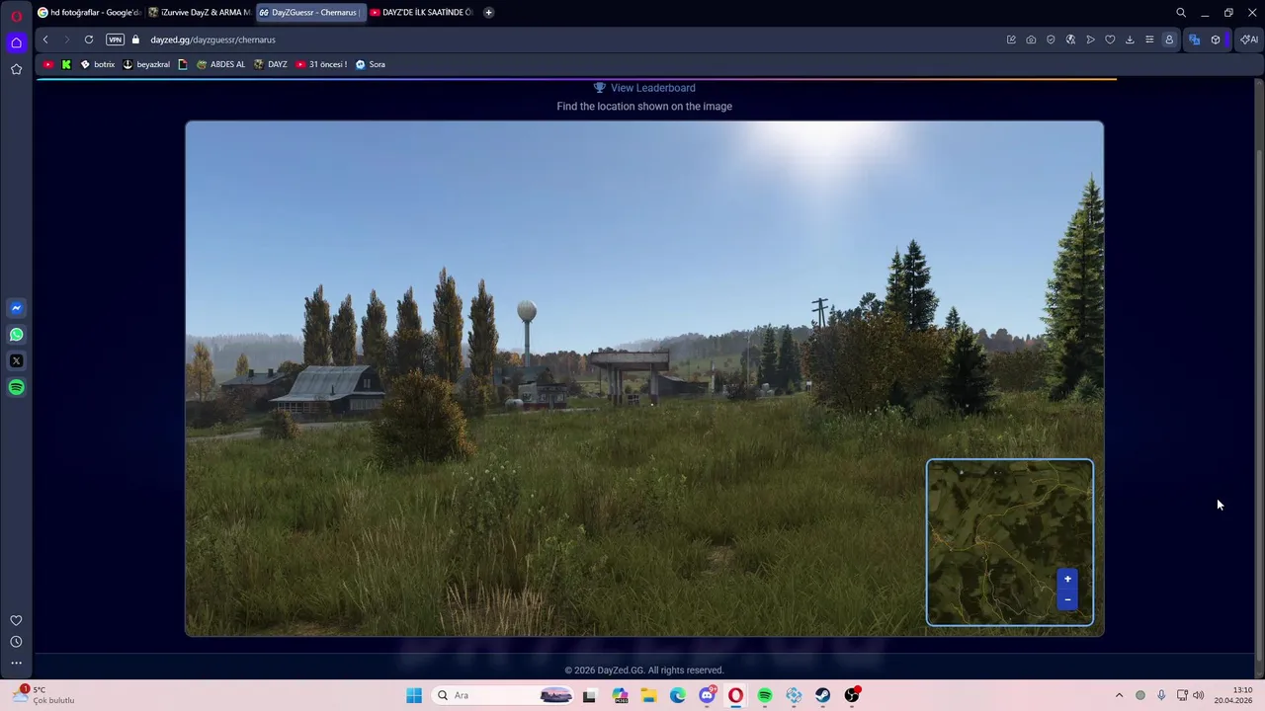Image resolution: width=1265 pixels, height=711 pixels.
Task: Open the AI assistant button
Action: click(1249, 39)
